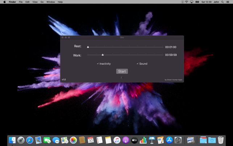Click the 'by Smart Human Apps' credit
Viewport: 233px width, 146px height.
click(x=173, y=80)
